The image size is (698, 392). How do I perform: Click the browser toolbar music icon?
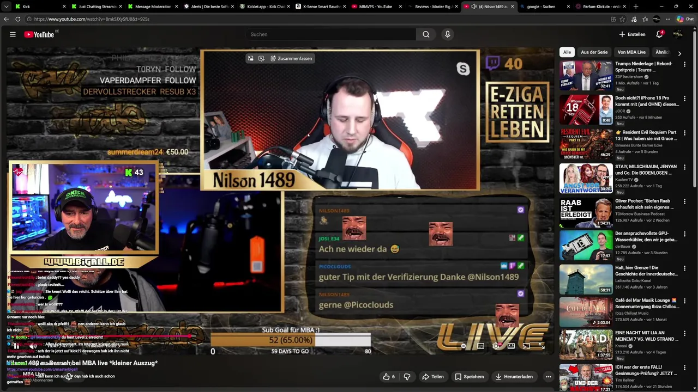click(634, 19)
